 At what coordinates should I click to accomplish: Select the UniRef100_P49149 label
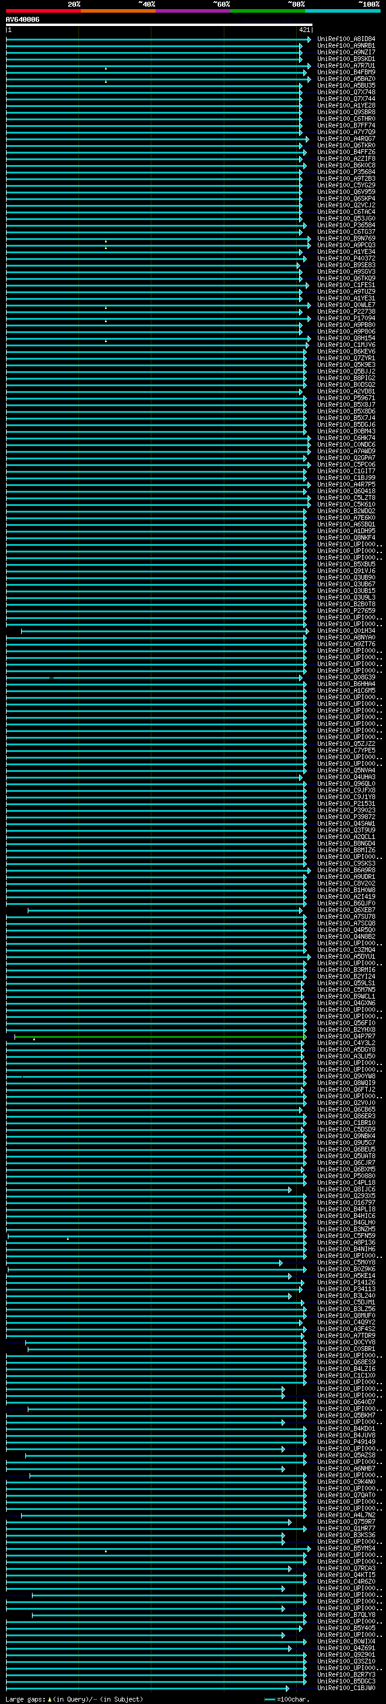click(346, 1442)
